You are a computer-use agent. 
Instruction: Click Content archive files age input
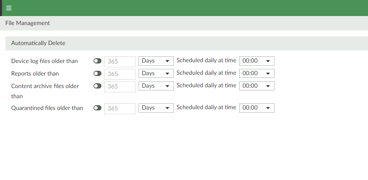click(119, 86)
